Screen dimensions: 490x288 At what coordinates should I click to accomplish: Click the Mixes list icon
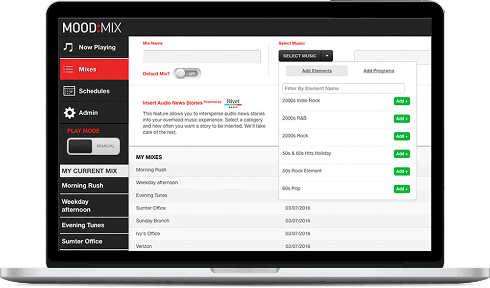coord(68,70)
